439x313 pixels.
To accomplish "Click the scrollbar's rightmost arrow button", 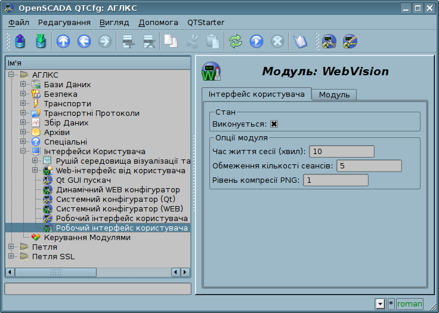I will click(185, 272).
